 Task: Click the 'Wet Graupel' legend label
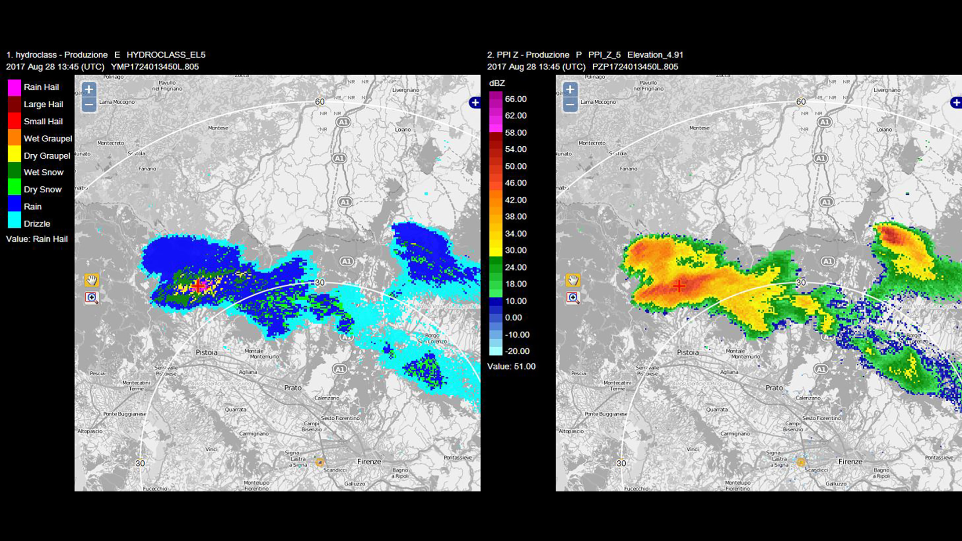tap(48, 138)
